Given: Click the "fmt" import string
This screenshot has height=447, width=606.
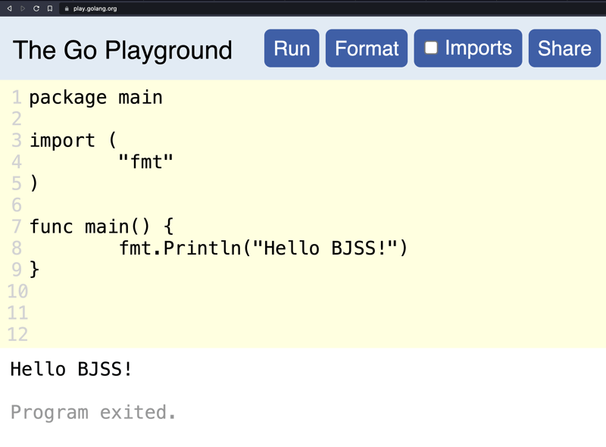Looking at the screenshot, I should (145, 161).
